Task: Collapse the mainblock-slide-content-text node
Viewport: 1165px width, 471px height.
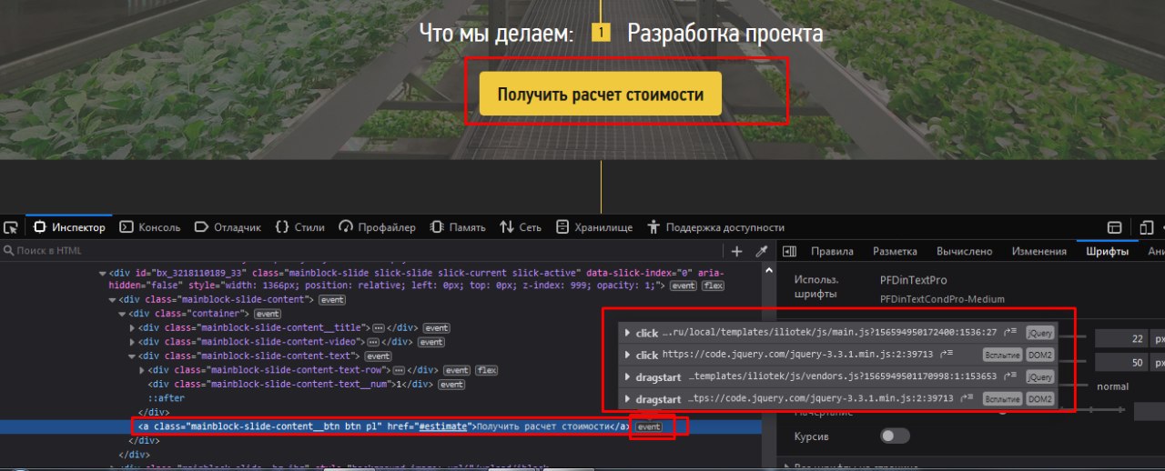Action: 132,356
